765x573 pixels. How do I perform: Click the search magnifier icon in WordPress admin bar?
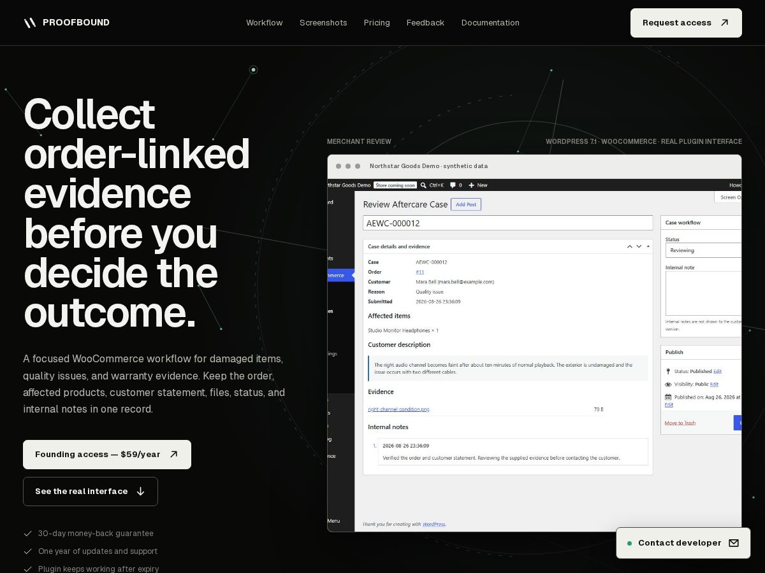pyautogui.click(x=425, y=185)
